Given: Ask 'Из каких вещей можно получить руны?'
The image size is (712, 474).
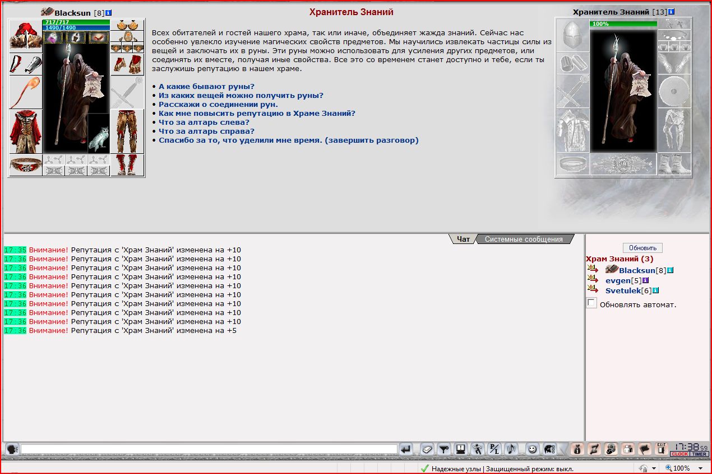Looking at the screenshot, I should (241, 95).
